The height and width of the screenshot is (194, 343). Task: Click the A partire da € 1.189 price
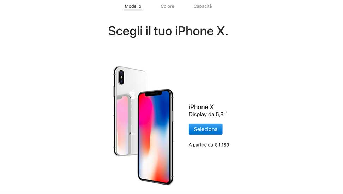(209, 145)
